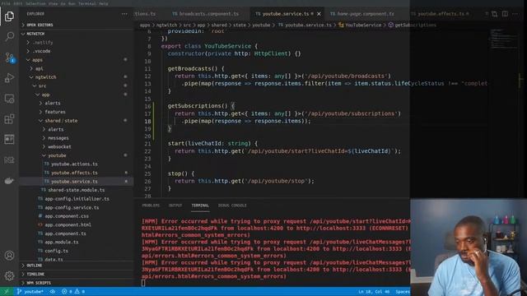Collapse the NGTWITCH workspace section
The width and height of the screenshot is (527, 296).
pyautogui.click(x=77, y=34)
